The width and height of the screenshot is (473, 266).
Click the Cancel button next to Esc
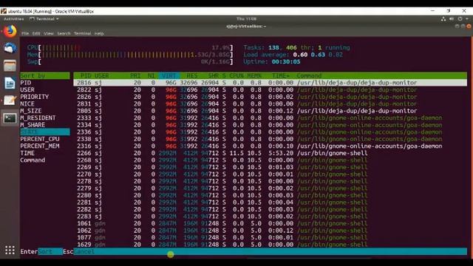coord(84,251)
